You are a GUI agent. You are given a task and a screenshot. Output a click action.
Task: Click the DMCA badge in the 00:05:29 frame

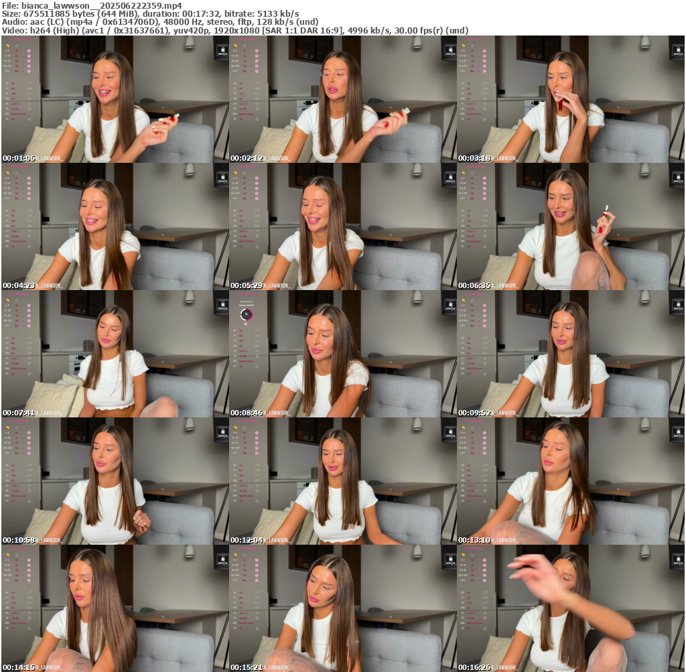[449, 178]
